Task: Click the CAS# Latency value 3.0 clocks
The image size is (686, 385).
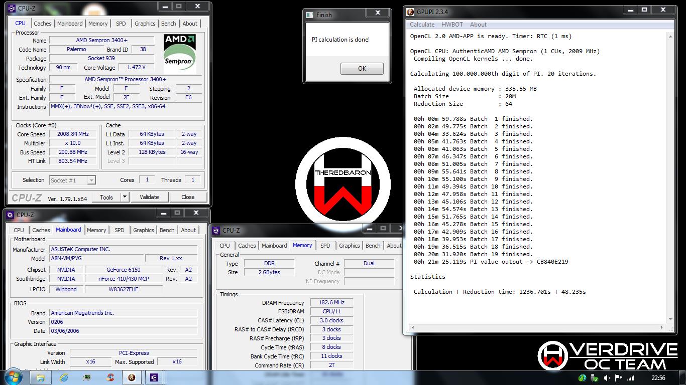Action: 331,320
